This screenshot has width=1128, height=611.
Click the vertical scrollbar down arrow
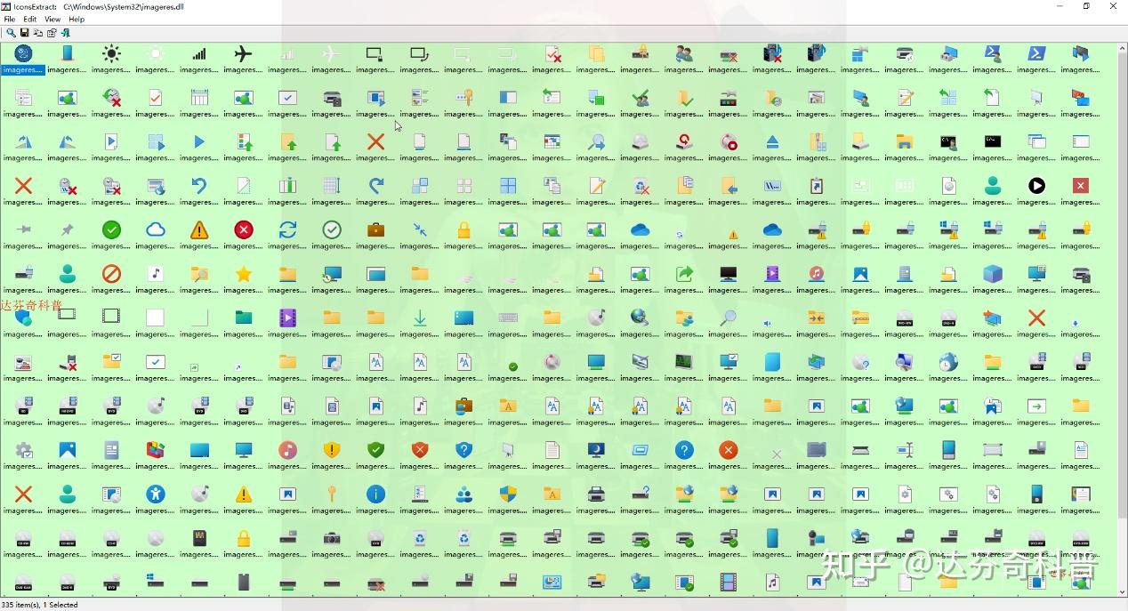pyautogui.click(x=1122, y=594)
